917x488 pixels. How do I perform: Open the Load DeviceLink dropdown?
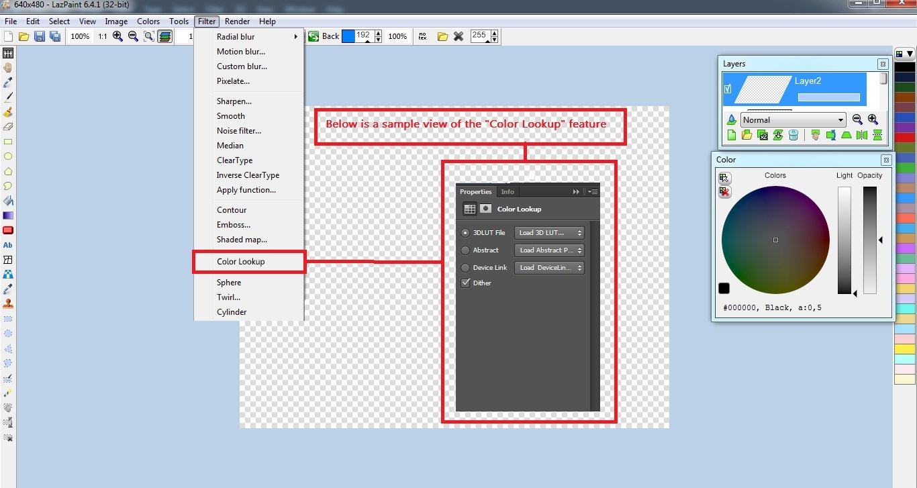[x=549, y=268]
